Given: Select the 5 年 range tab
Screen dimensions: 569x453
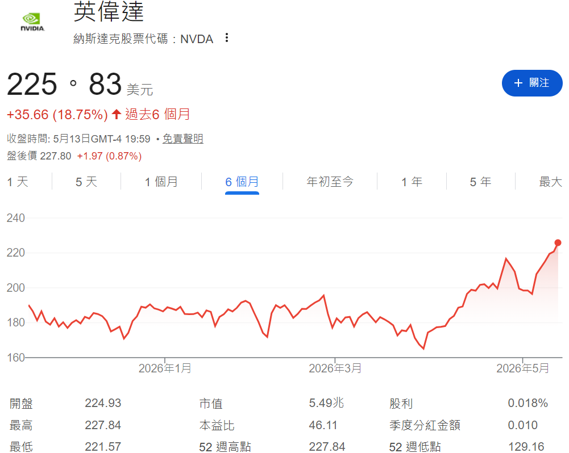Looking at the screenshot, I should [480, 182].
